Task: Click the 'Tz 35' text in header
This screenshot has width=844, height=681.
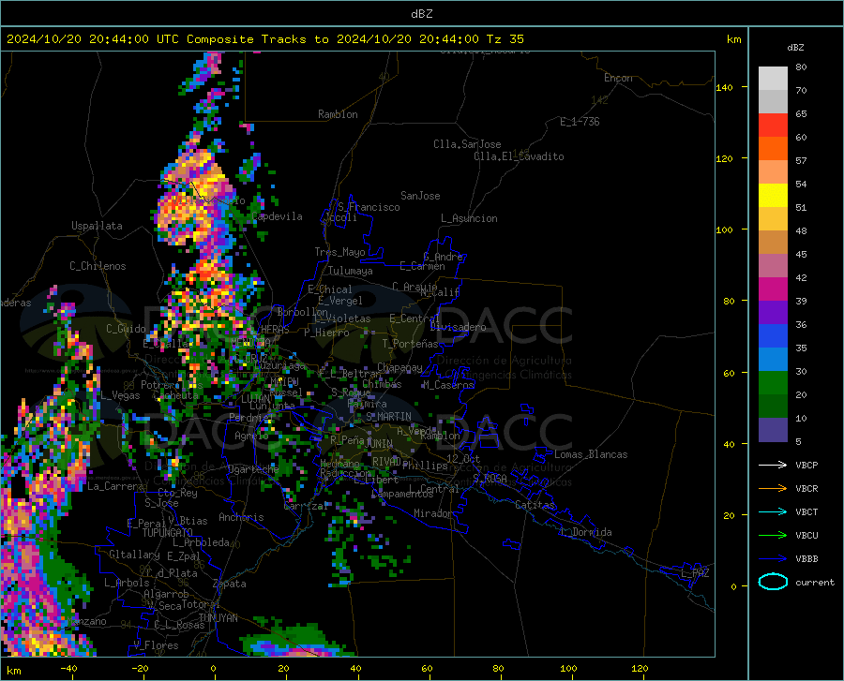Action: pyautogui.click(x=505, y=39)
